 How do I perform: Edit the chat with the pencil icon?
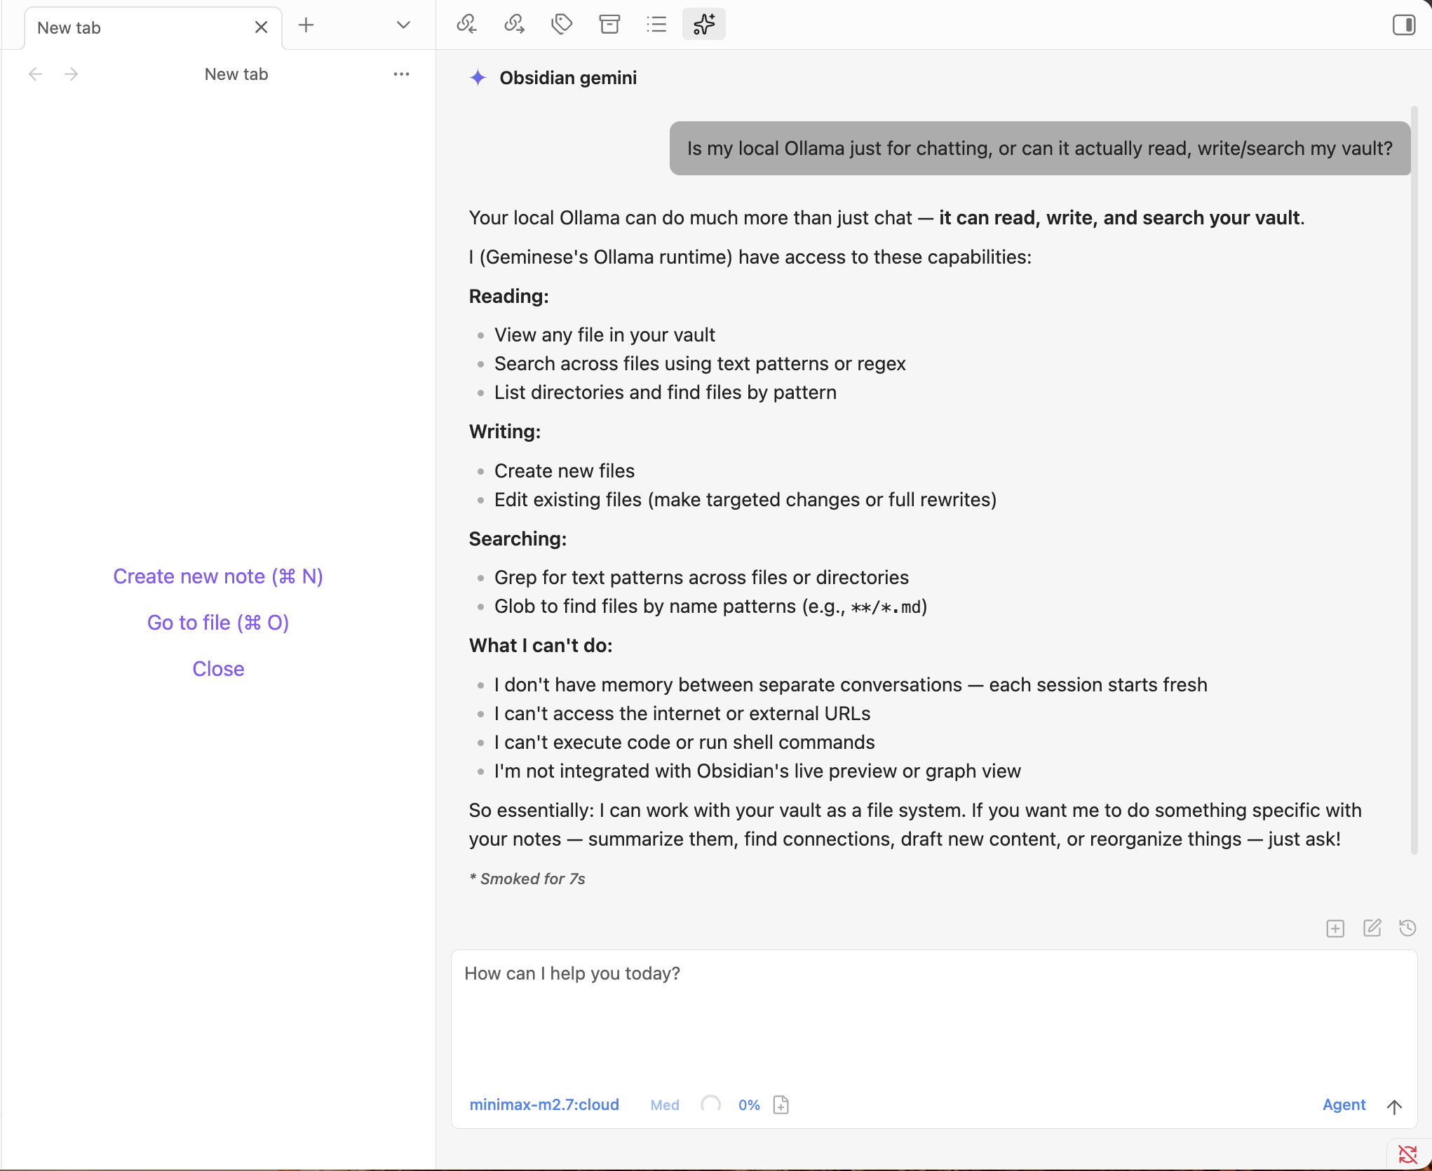1372,928
